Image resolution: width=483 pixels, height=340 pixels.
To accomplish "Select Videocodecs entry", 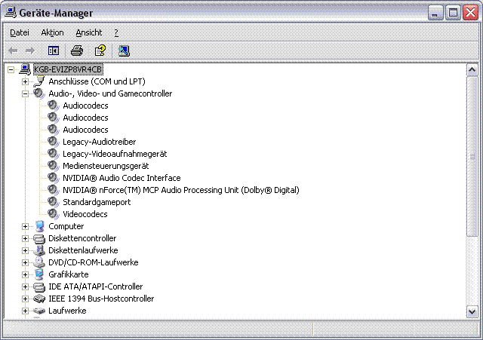I will (85, 214).
